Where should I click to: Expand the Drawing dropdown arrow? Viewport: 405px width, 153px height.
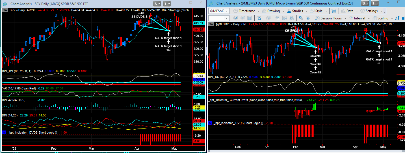[x=283, y=11]
